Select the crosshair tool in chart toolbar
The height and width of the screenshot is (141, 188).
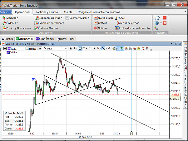click(x=74, y=48)
